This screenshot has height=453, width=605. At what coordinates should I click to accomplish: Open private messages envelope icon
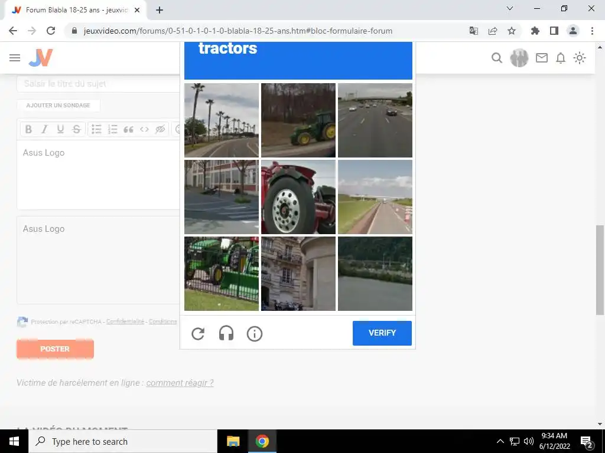click(542, 58)
